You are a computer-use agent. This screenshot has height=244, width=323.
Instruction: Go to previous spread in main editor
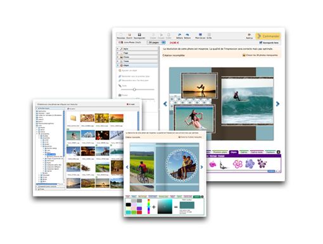(165, 104)
